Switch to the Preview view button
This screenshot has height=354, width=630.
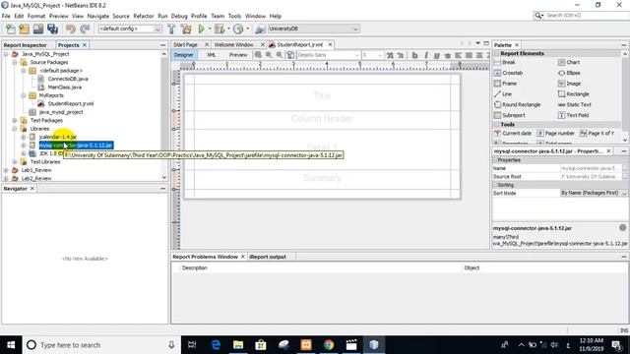click(238, 55)
